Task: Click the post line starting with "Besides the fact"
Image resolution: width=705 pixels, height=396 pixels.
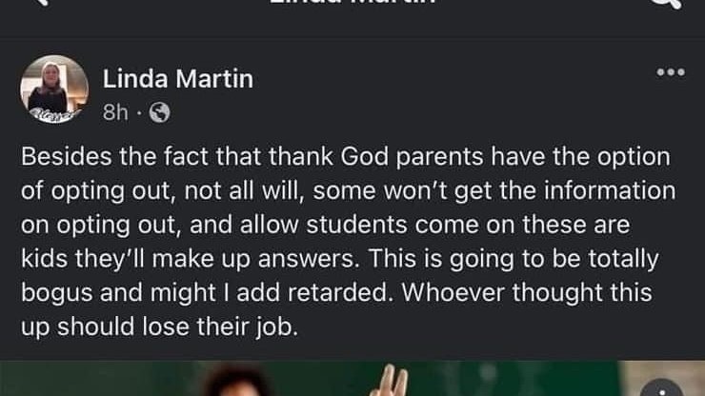Action: (345, 158)
